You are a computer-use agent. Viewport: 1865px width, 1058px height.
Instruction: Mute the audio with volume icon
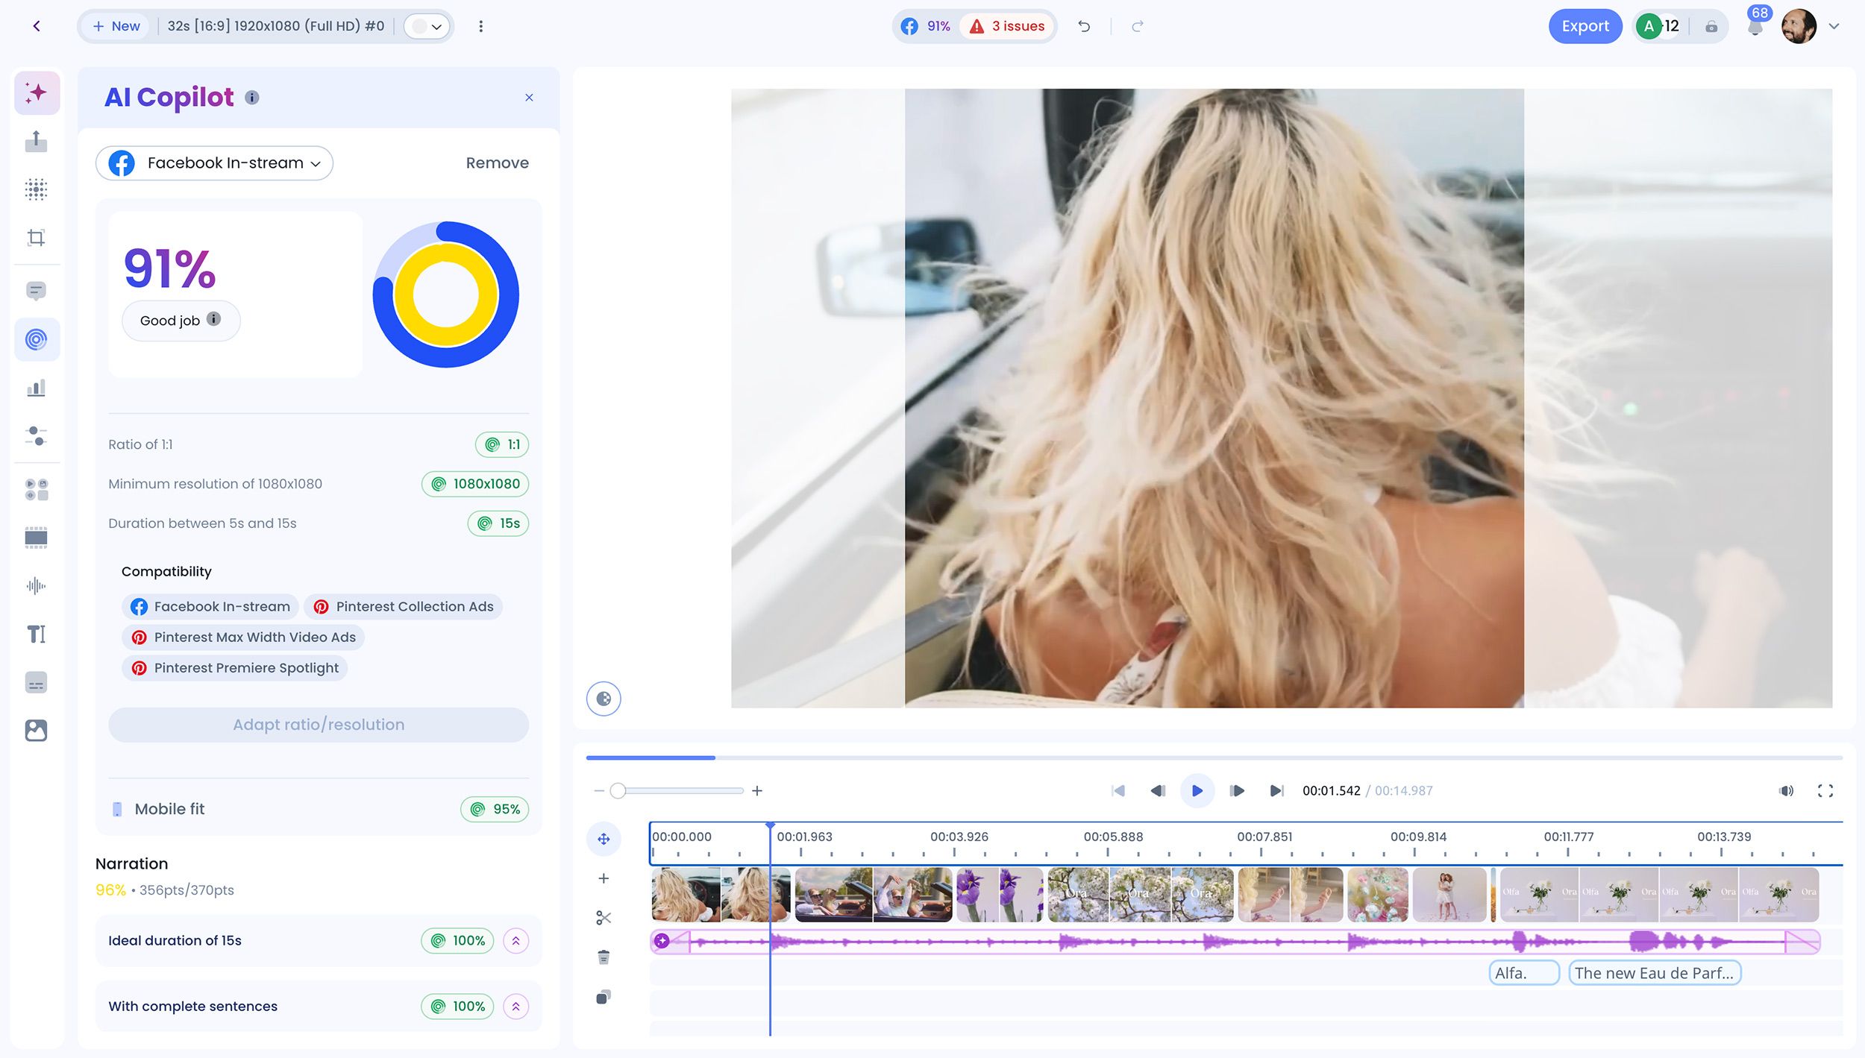pyautogui.click(x=1786, y=791)
